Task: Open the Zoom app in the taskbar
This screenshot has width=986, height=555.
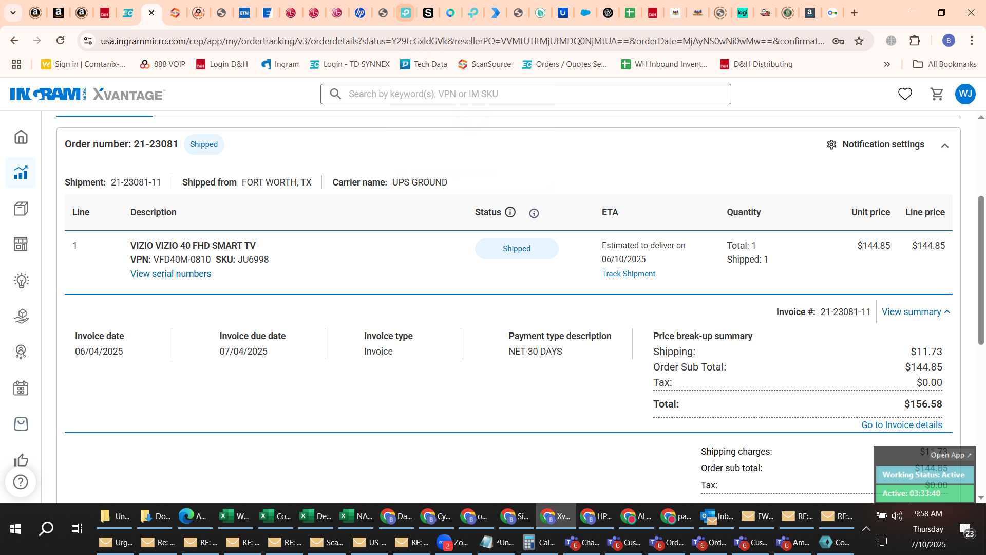Action: pos(453,542)
